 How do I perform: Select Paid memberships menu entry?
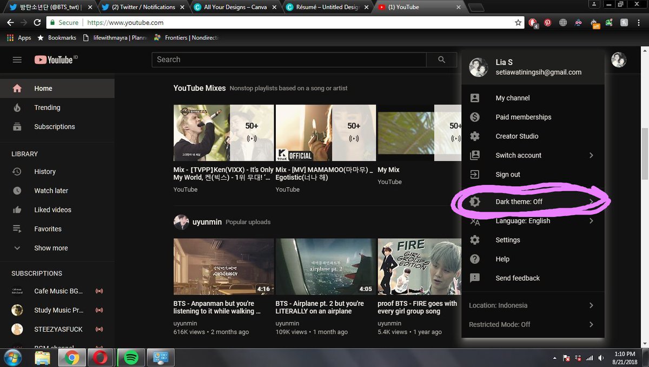pos(533,117)
